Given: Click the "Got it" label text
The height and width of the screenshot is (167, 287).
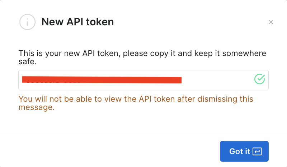Looking at the screenshot, I should pos(239,151).
